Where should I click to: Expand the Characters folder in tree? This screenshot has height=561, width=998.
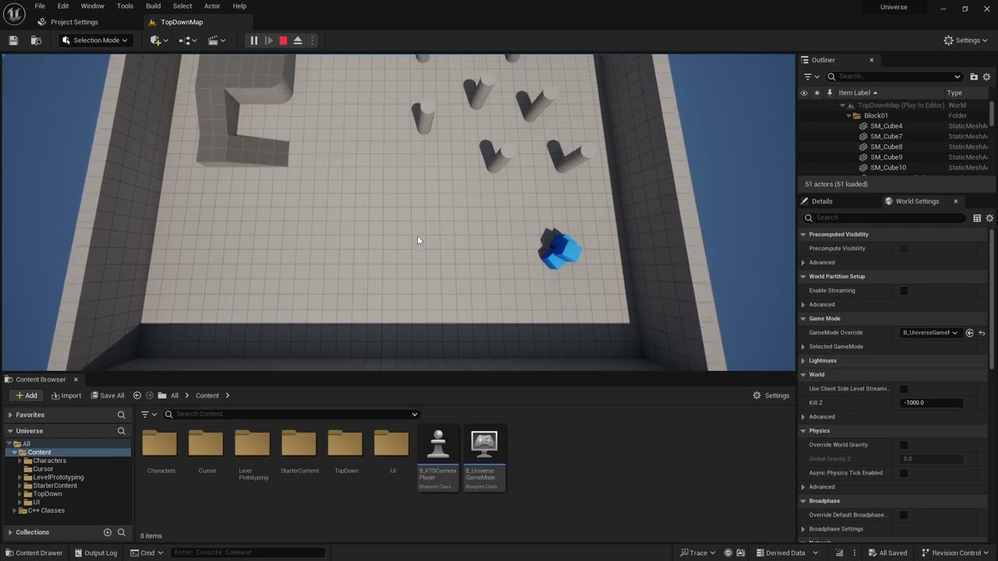click(20, 460)
